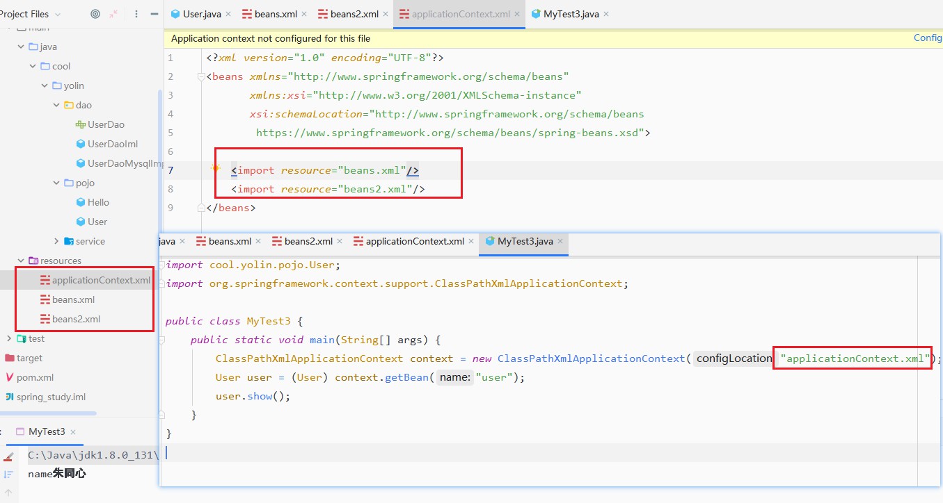
Task: Open the Project Files view dropdown
Action: [x=57, y=14]
